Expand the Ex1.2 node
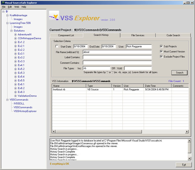 click(15, 42)
